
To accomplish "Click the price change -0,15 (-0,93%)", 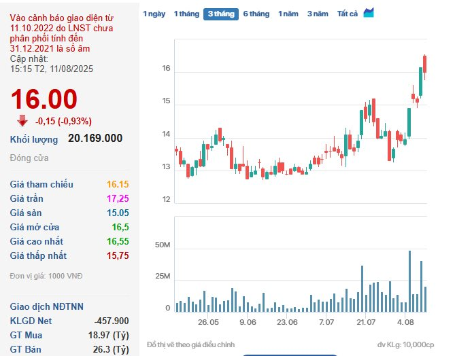I will tap(63, 121).
